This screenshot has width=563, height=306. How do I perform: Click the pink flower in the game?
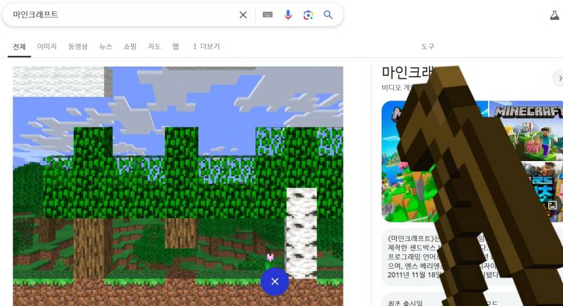click(270, 258)
